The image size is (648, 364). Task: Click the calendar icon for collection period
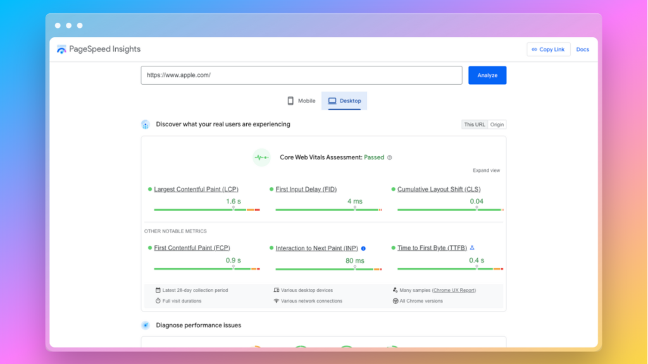click(158, 290)
